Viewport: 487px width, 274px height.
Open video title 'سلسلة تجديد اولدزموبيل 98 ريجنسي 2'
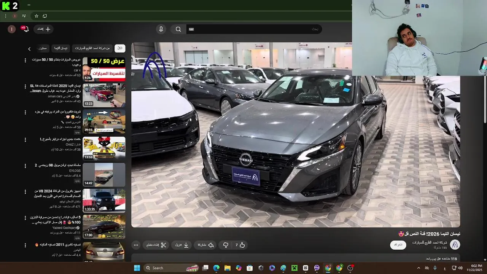pyautogui.click(x=58, y=165)
